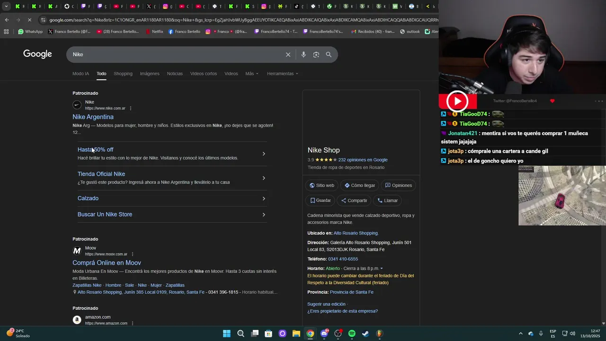606x341 pixels.
Task: Switch to Chrome on the taskbar
Action: (x=310, y=333)
